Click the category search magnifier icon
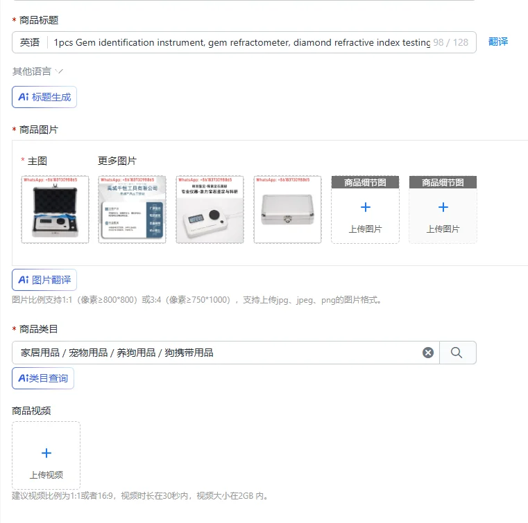The image size is (528, 523). coord(457,353)
